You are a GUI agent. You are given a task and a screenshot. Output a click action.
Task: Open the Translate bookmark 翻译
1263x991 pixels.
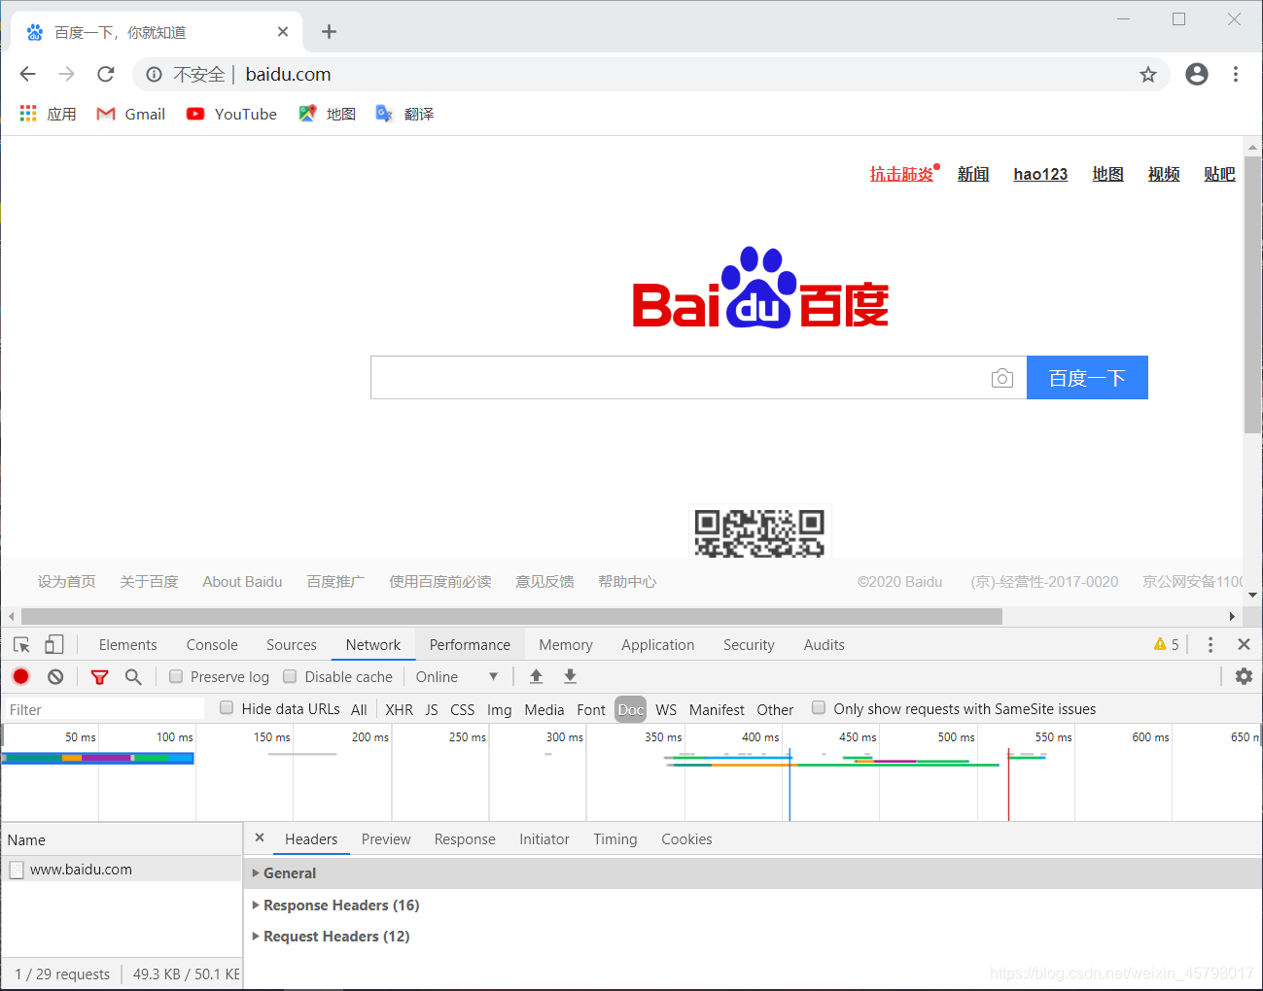pos(404,114)
